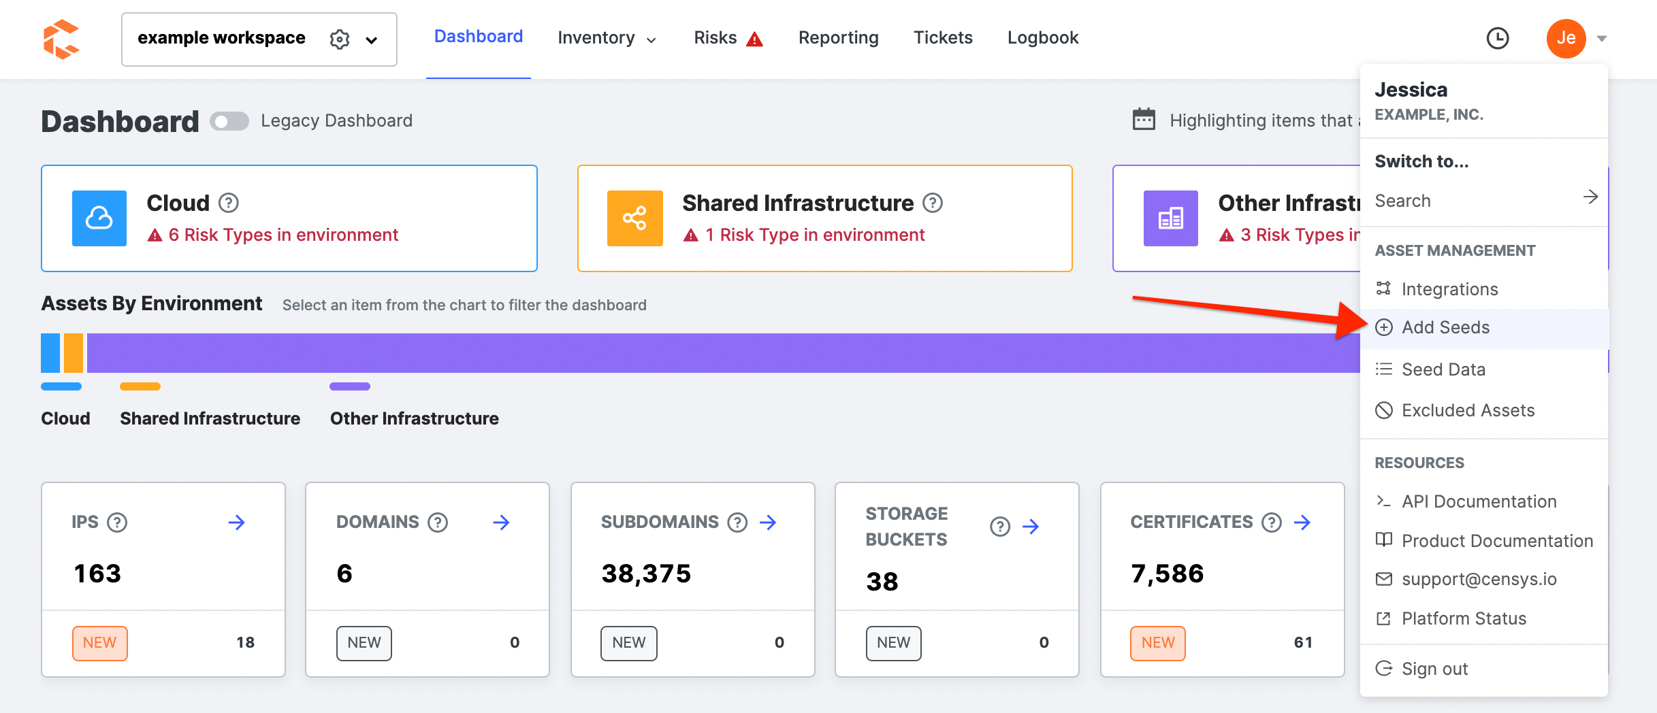This screenshot has width=1657, height=713.
Task: Click the Cloud legend label
Action: click(65, 418)
